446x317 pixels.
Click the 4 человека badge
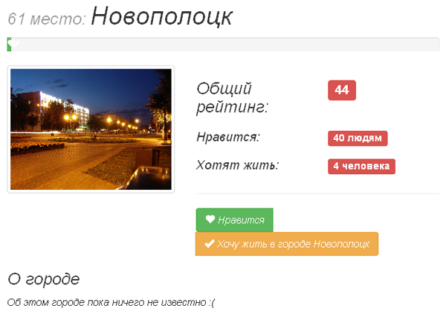(361, 167)
